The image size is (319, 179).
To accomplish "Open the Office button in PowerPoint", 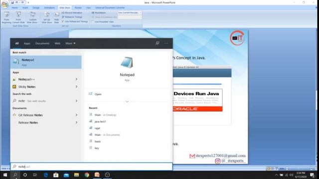I will pyautogui.click(x=4, y=4).
